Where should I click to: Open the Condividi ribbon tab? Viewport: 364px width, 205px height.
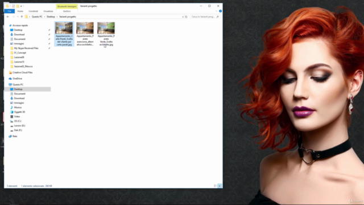pos(33,11)
